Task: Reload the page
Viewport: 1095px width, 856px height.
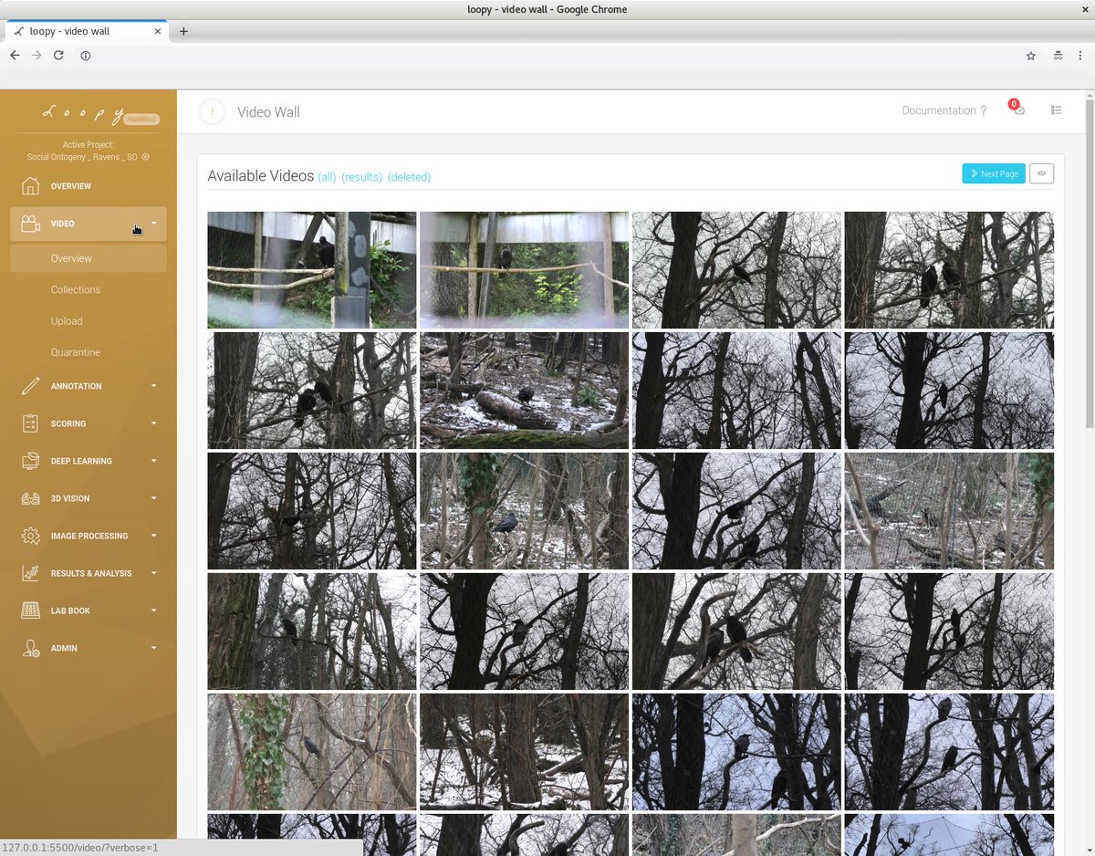Action: tap(58, 56)
